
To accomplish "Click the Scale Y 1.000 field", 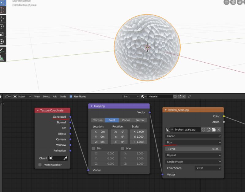I will point(138,137).
